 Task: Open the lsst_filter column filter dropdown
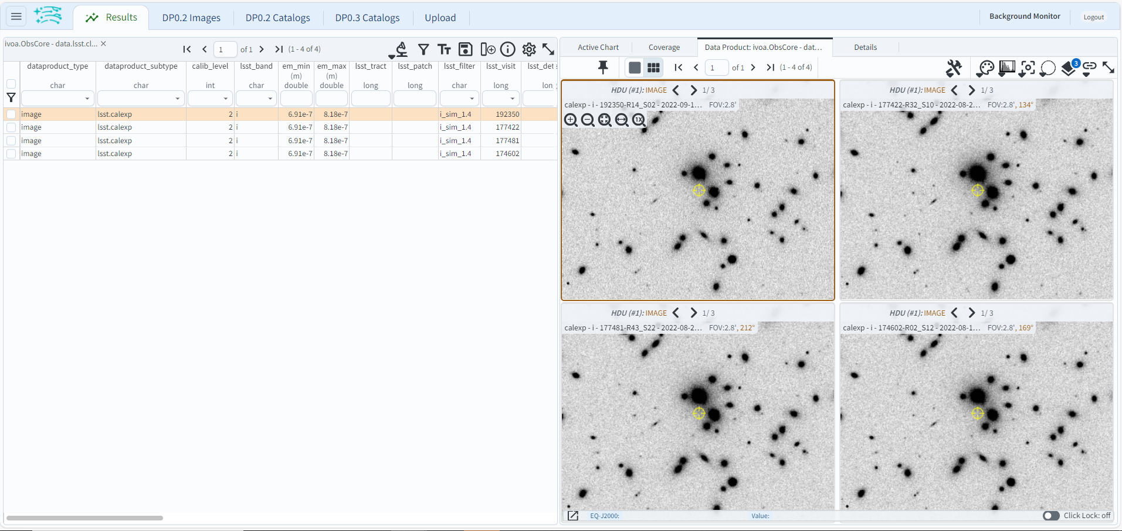(472, 99)
